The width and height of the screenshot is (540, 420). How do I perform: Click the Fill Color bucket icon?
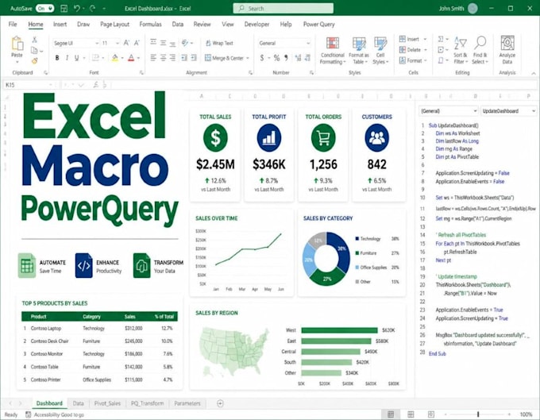click(115, 58)
